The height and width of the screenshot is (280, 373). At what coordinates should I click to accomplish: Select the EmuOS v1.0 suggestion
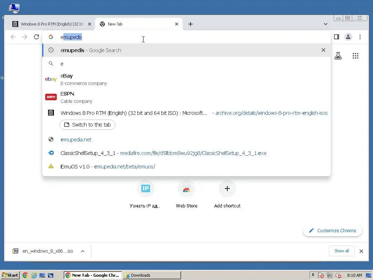click(186, 166)
